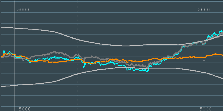Click the upper-right 5000 axis label
This screenshot has width=223, height=111.
204,10
